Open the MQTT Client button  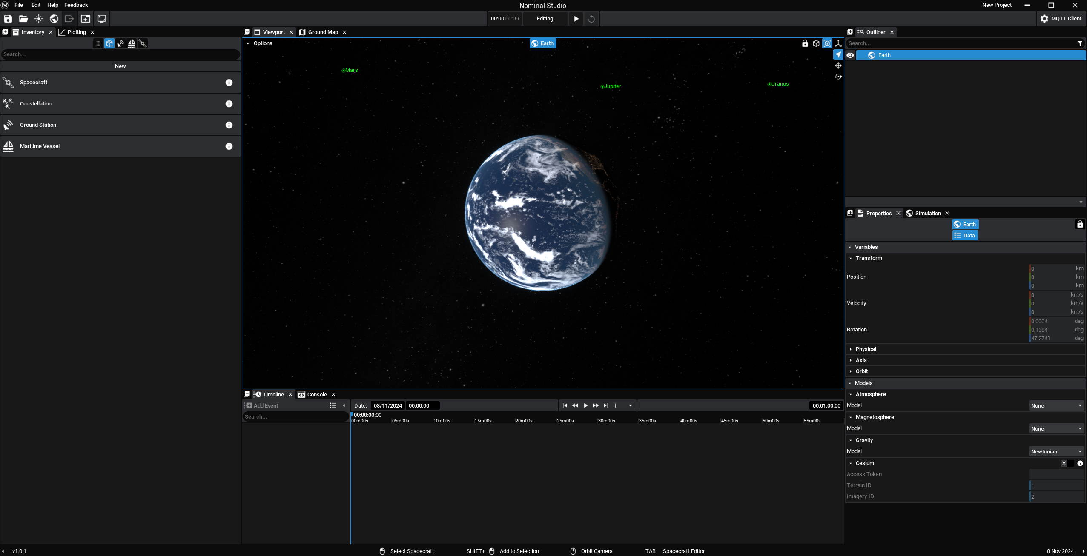tap(1061, 19)
